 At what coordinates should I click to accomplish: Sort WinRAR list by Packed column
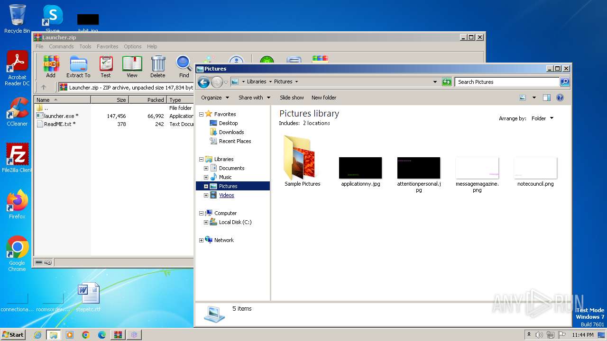click(147, 100)
